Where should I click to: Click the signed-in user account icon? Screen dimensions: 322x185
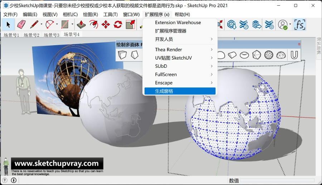pos(283,25)
